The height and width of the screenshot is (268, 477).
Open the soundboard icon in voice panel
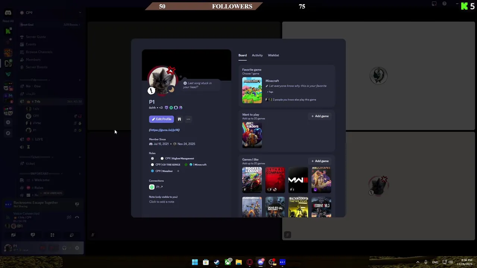coord(72,235)
